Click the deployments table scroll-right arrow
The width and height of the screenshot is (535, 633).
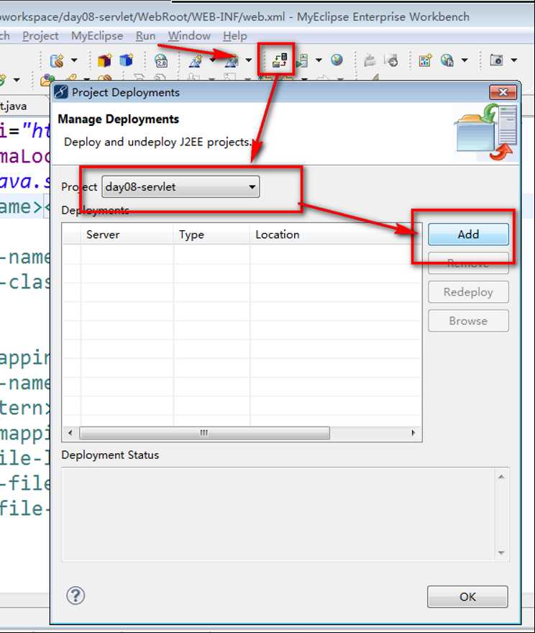pyautogui.click(x=413, y=433)
